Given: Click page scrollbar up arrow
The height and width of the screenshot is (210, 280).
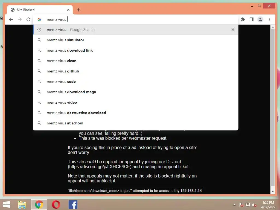Looking at the screenshot, I should [273, 27].
